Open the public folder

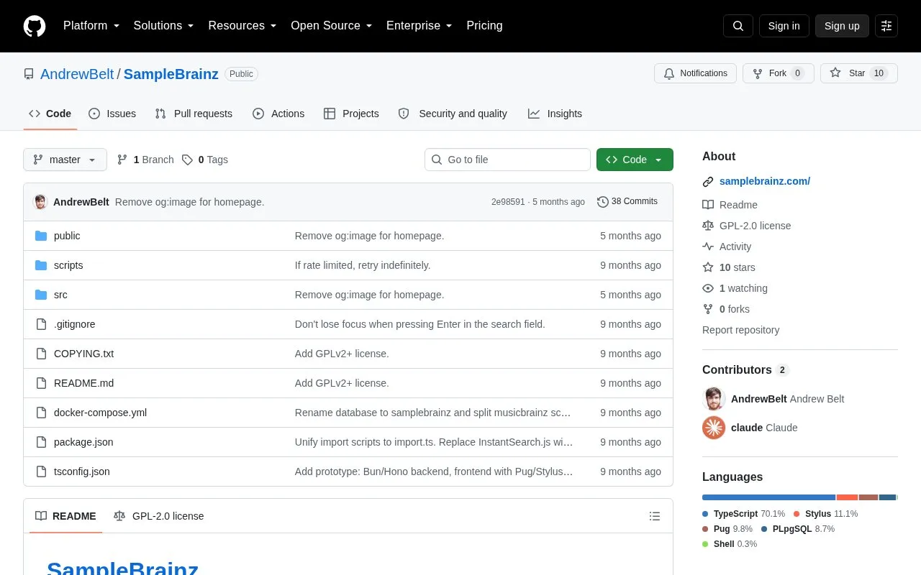pos(67,236)
